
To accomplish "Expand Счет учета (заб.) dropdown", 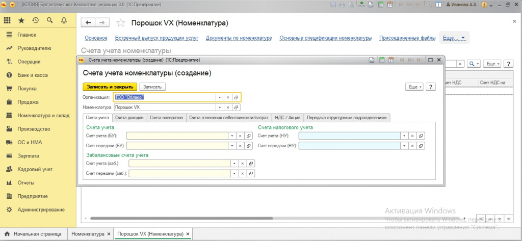I will coord(234,164).
